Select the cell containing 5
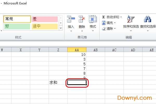Viewport: 156px width, 104px height. pos(77,64)
